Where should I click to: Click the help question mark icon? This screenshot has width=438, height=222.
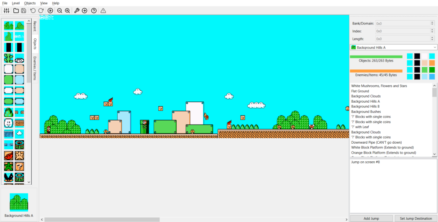tap(94, 10)
